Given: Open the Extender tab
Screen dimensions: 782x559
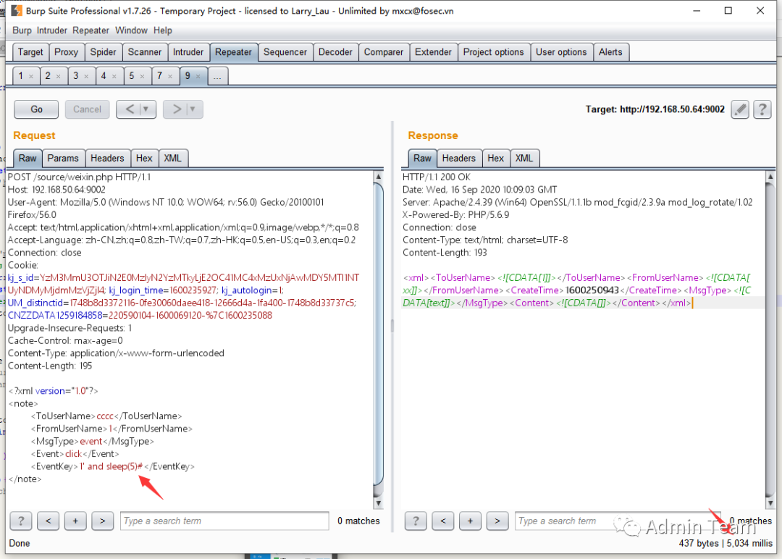Looking at the screenshot, I should (x=433, y=52).
